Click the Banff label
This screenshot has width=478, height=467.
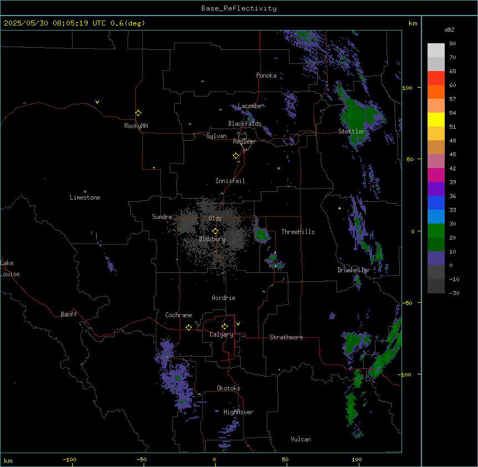pos(69,314)
